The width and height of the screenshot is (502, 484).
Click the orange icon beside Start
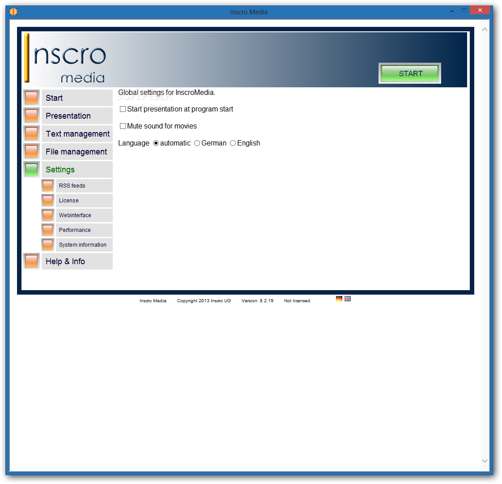click(x=31, y=98)
